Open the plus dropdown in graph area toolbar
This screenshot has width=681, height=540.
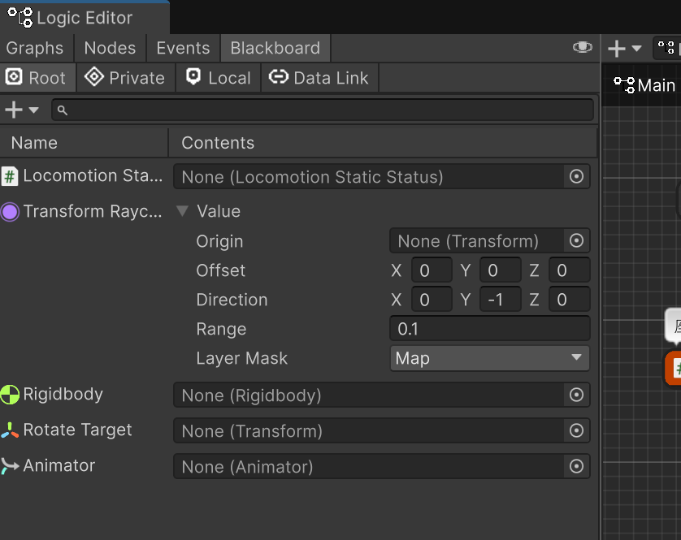624,49
